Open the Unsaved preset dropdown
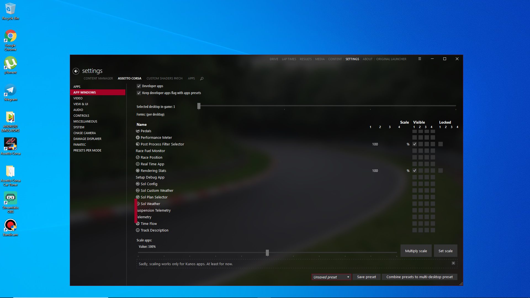 [x=331, y=277]
